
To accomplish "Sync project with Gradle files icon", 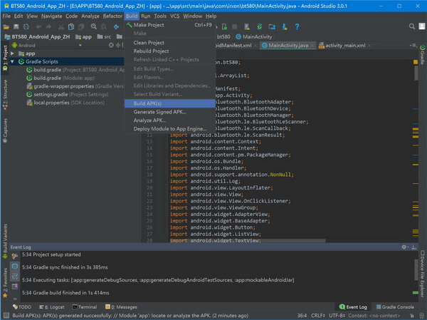I will pyautogui.click(x=260, y=26).
